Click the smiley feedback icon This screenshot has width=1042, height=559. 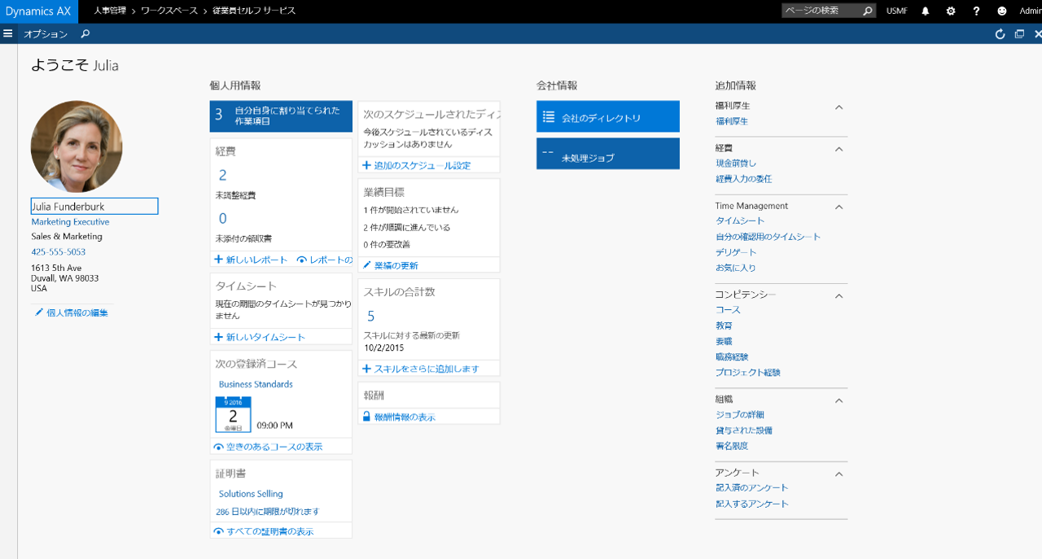pyautogui.click(x=1002, y=11)
